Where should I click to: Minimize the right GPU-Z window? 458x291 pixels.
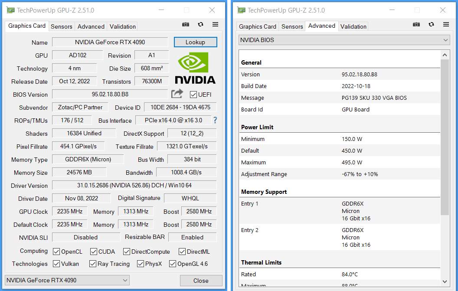click(392, 10)
